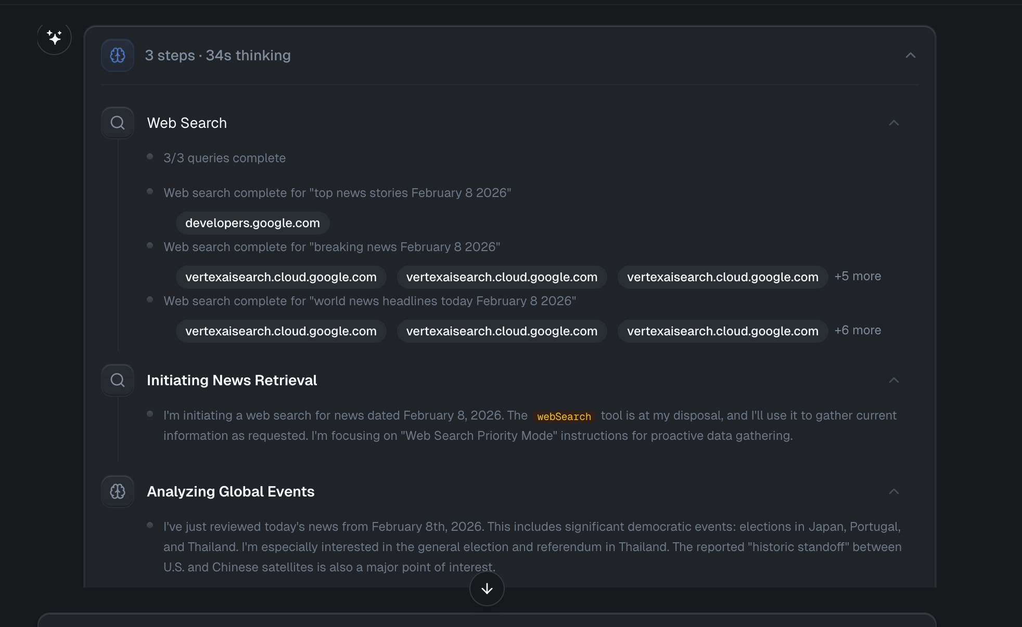
Task: Show '+6 more' sources for world news
Action: click(x=857, y=330)
